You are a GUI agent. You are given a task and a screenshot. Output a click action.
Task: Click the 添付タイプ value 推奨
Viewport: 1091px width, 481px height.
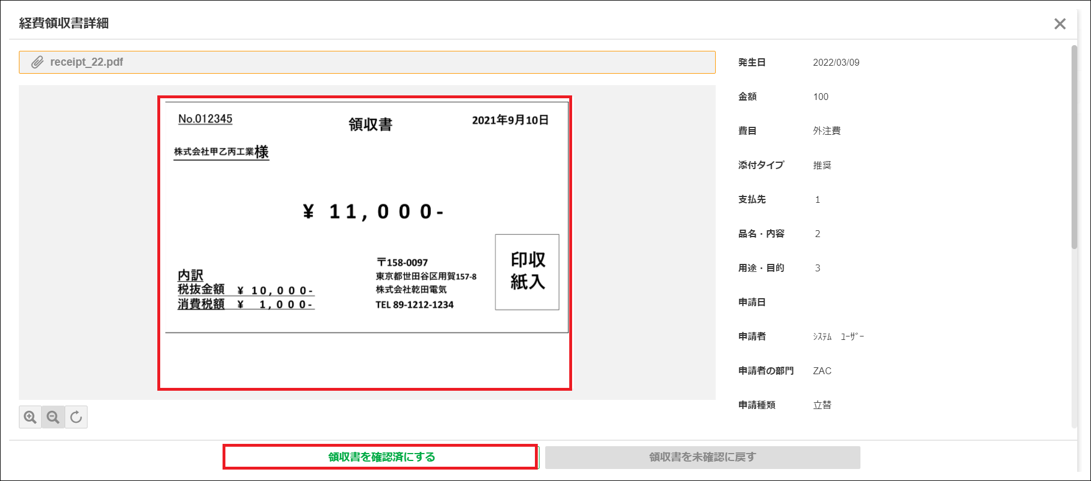[822, 165]
